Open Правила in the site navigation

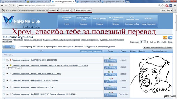(x=100, y=24)
